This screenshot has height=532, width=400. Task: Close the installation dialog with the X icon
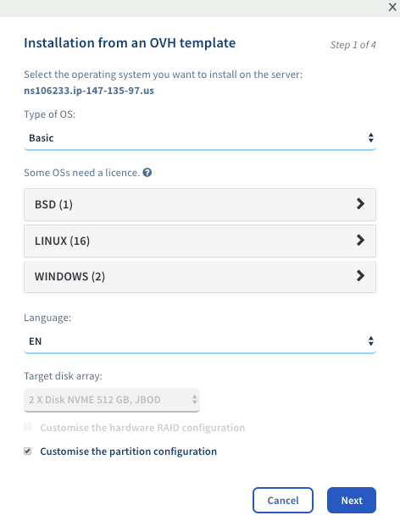[392, 7]
